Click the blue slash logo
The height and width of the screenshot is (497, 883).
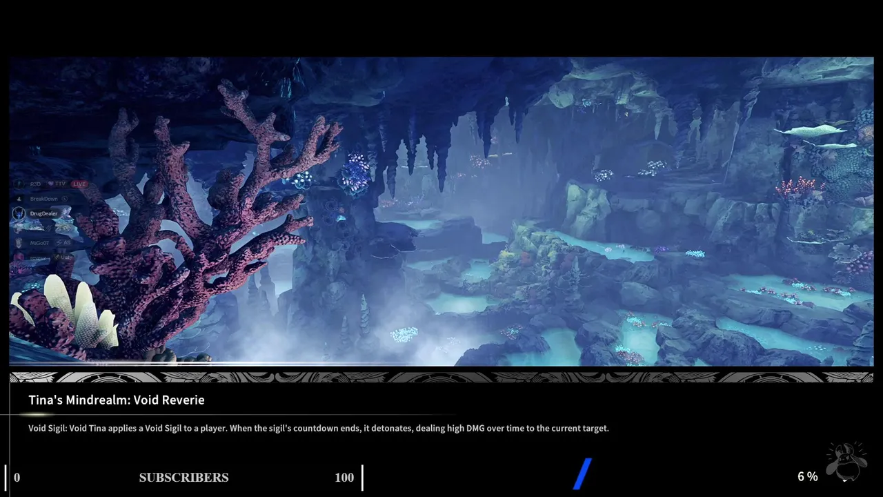pos(583,474)
